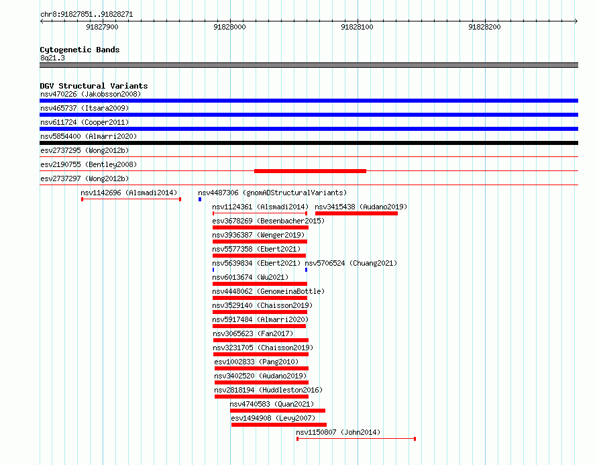Click the small blue mark under nsv5706524 (Chuang2021)
The width and height of the screenshot is (597, 465).
pyautogui.click(x=306, y=270)
